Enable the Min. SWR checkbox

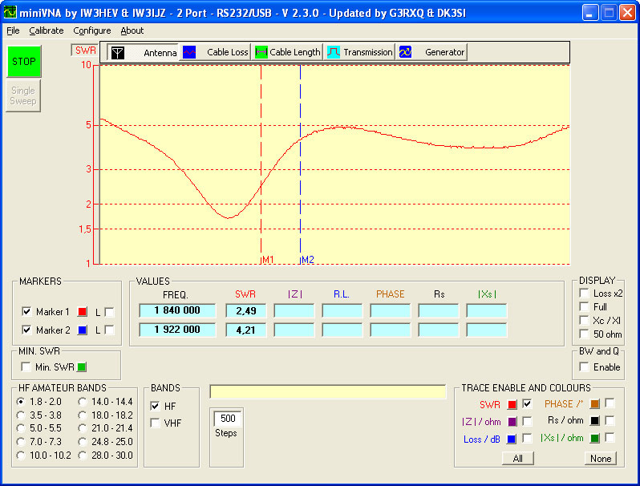(x=26, y=367)
